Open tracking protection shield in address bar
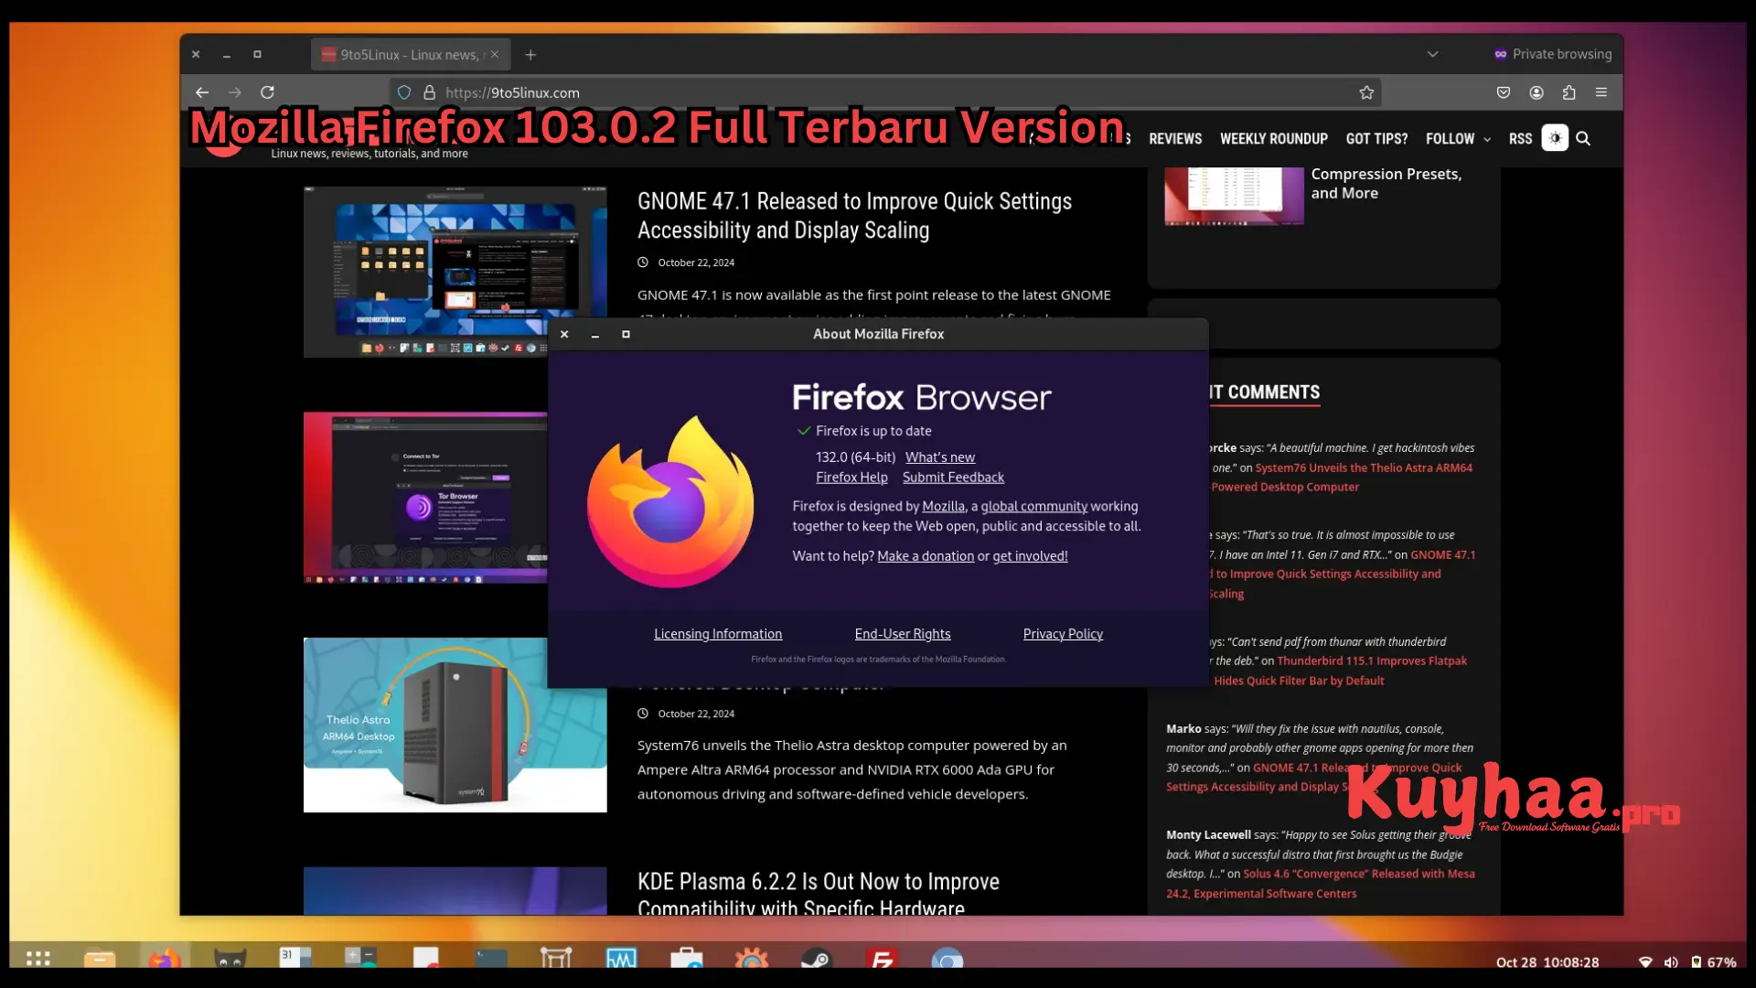Screen dimensions: 1756x988 click(x=404, y=92)
